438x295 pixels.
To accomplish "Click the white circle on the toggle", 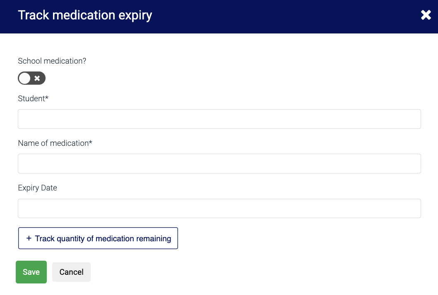I will click(25, 78).
